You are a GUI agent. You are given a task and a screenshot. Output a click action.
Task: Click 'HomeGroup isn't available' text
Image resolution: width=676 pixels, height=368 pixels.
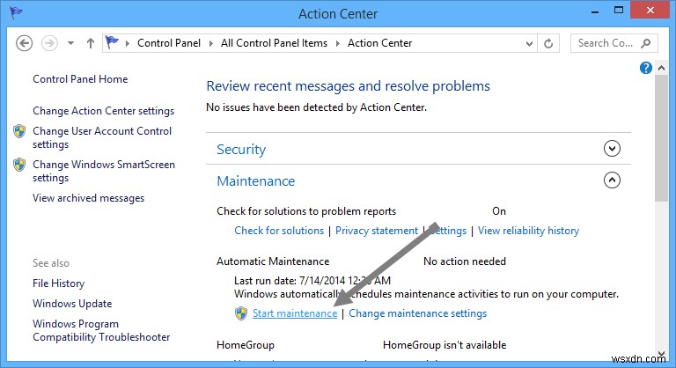pyautogui.click(x=445, y=345)
